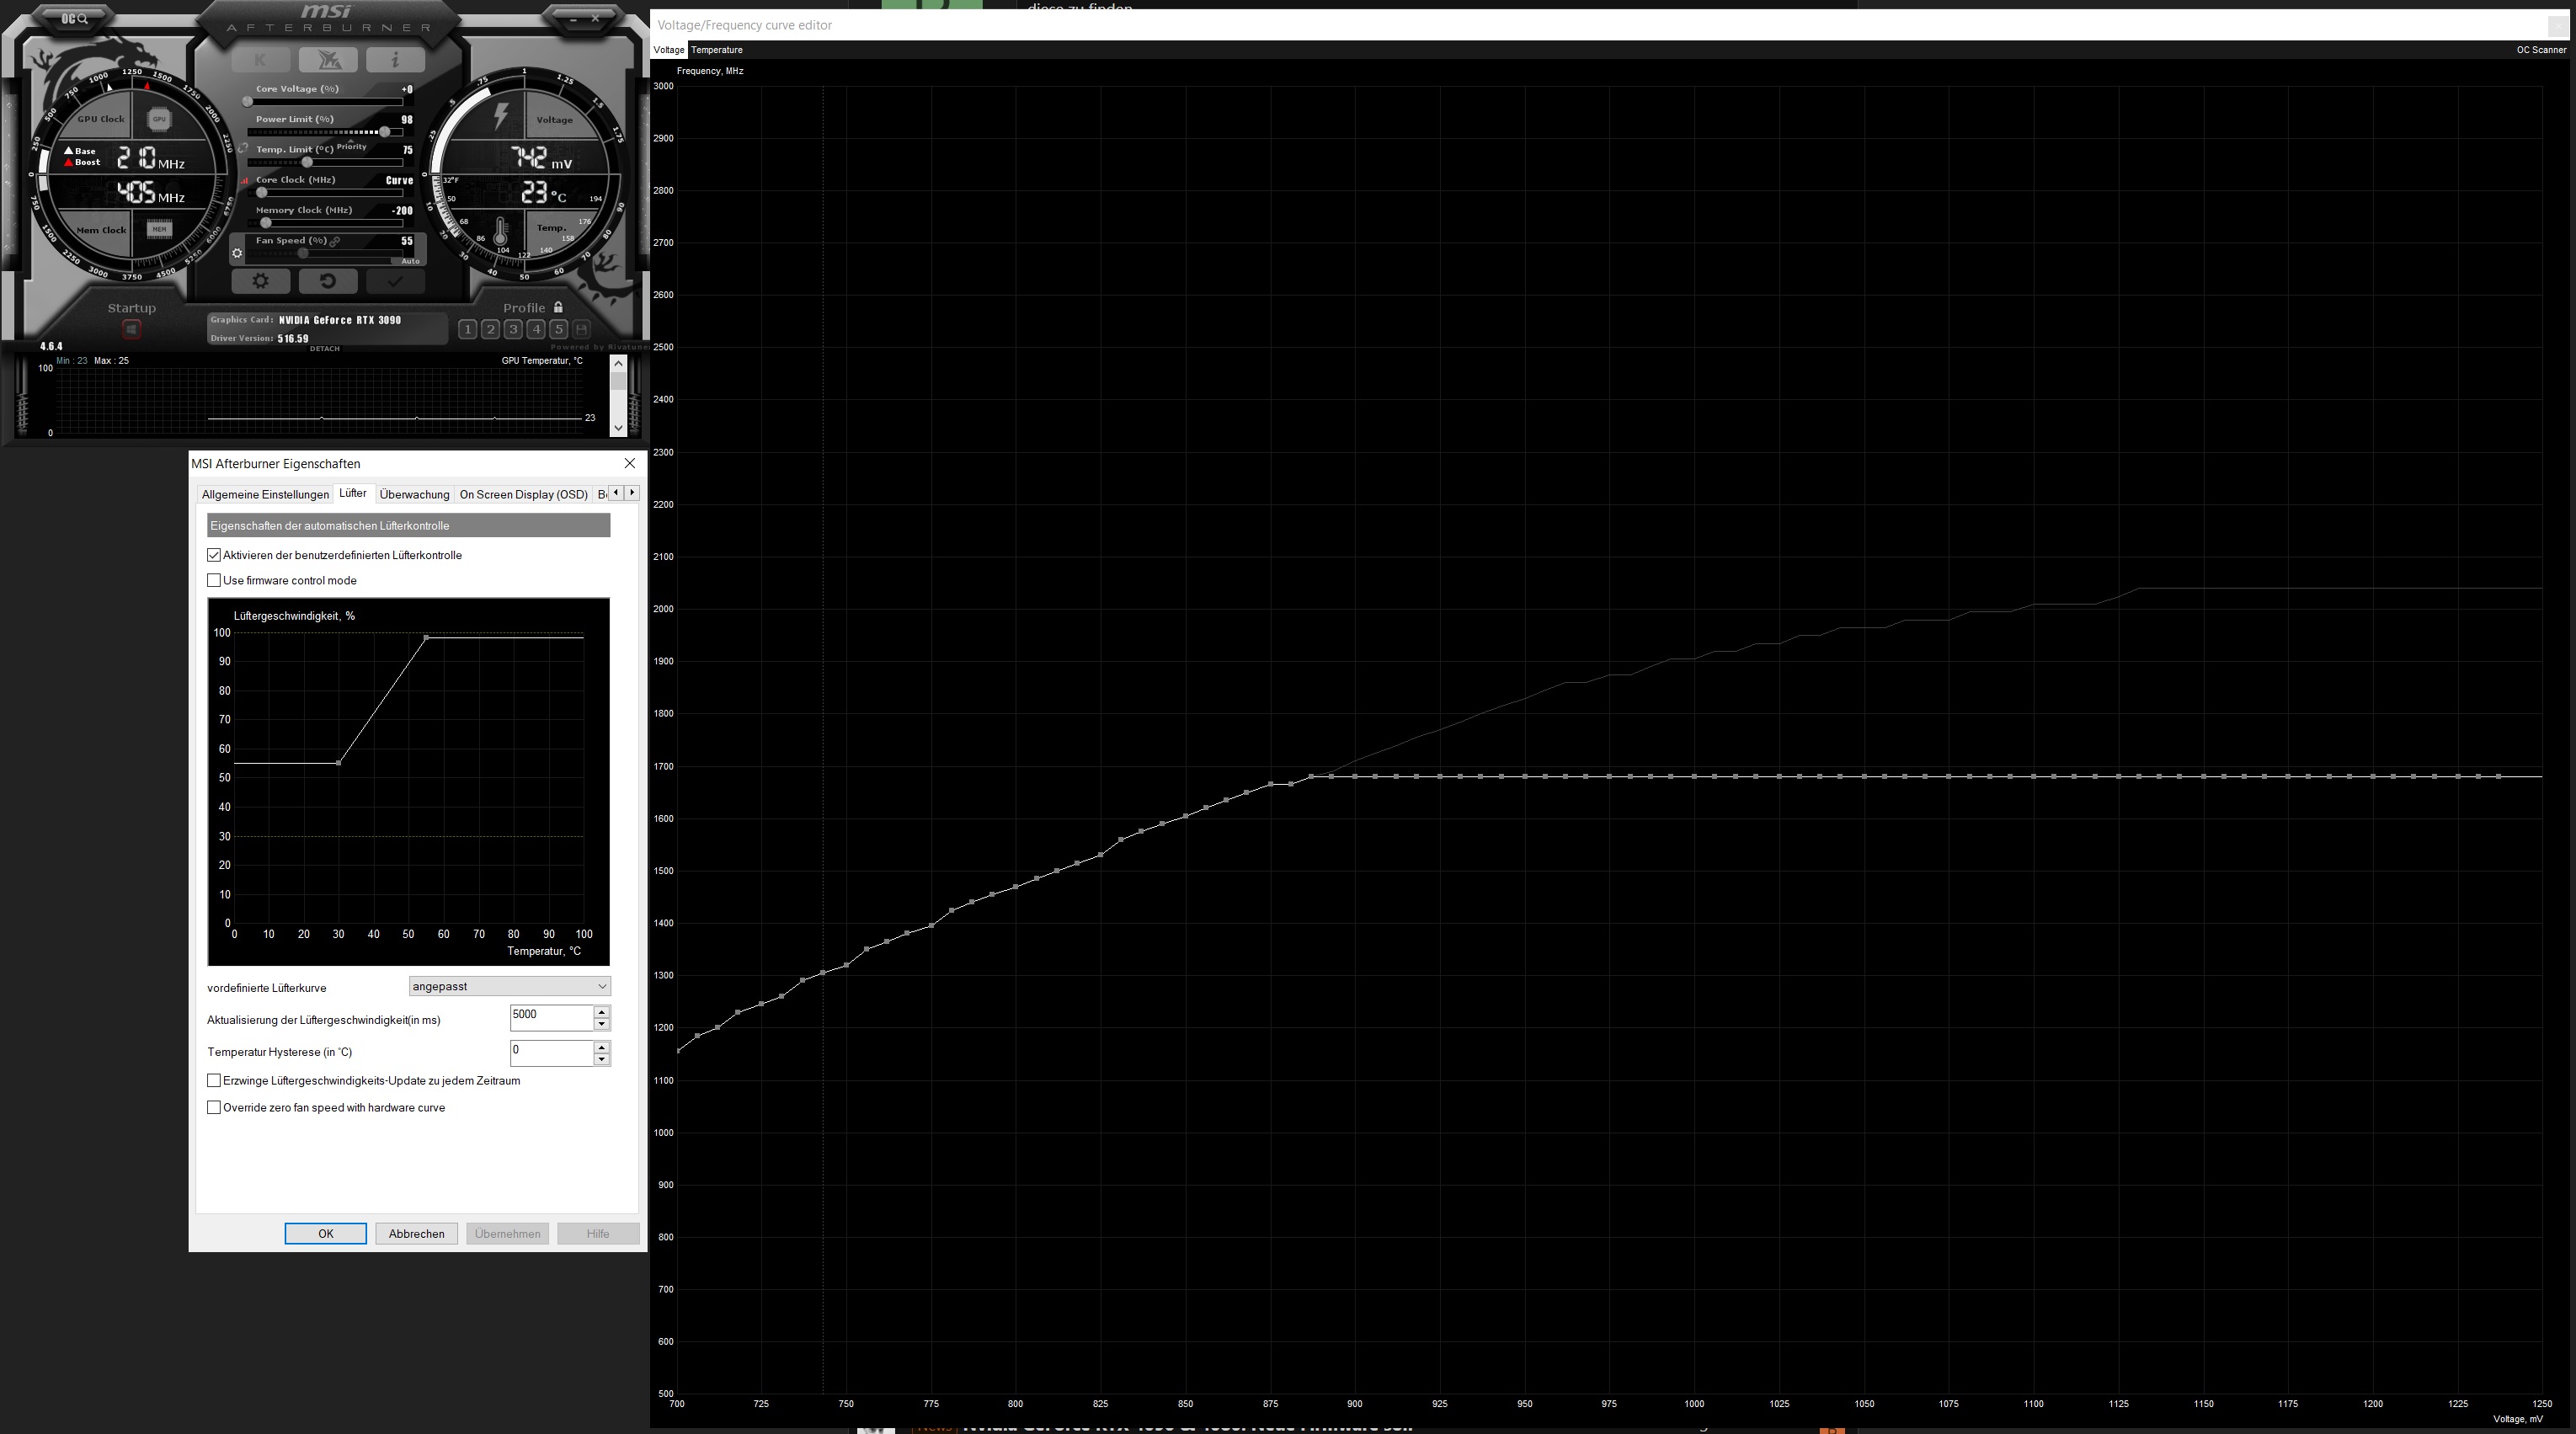The height and width of the screenshot is (1434, 2576).
Task: Reset settings with circular arrow button
Action: [x=327, y=282]
